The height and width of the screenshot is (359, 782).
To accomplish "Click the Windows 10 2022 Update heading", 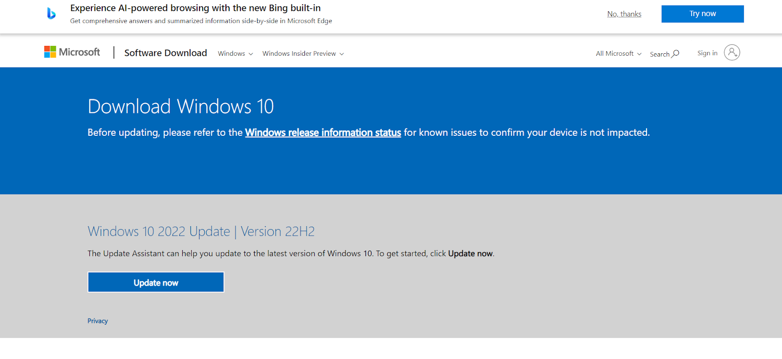I will tap(201, 231).
